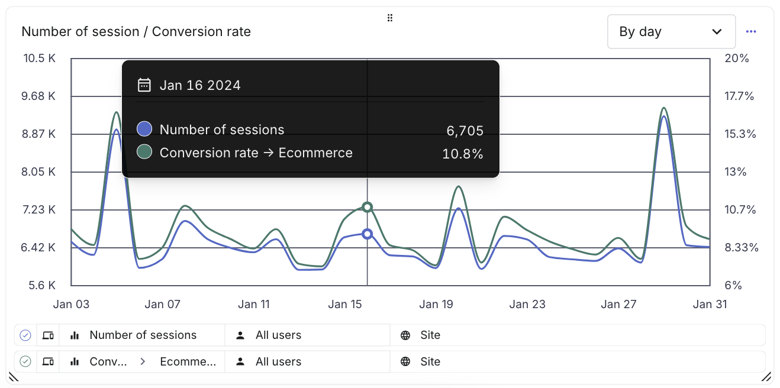Open the three-dot widget options menu
The width and height of the screenshot is (780, 388).
[751, 32]
